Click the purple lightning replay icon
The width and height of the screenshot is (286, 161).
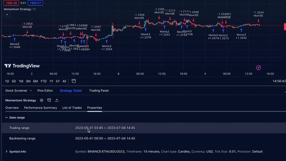tap(258, 68)
